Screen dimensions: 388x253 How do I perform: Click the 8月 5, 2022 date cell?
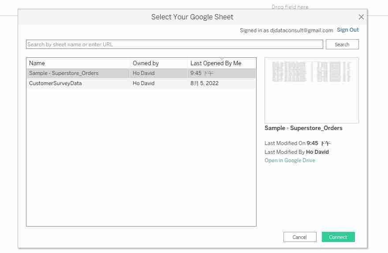point(204,83)
